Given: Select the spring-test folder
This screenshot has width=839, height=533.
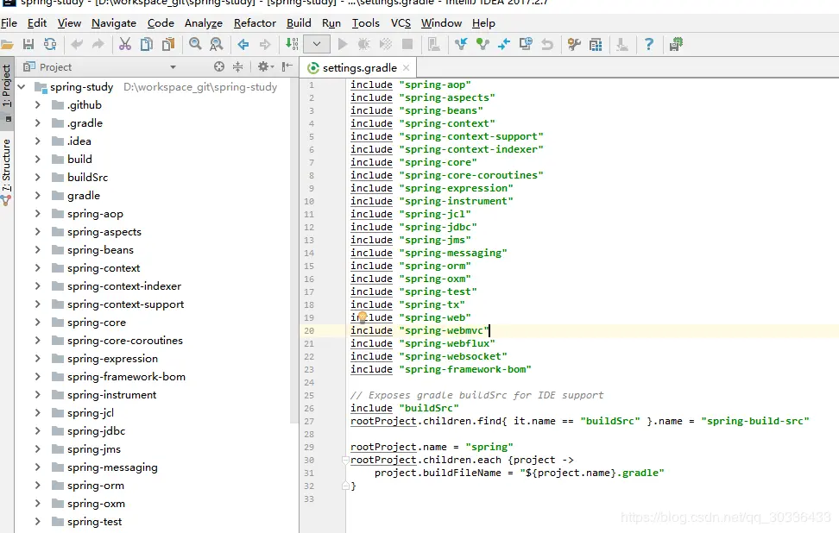Looking at the screenshot, I should [94, 521].
